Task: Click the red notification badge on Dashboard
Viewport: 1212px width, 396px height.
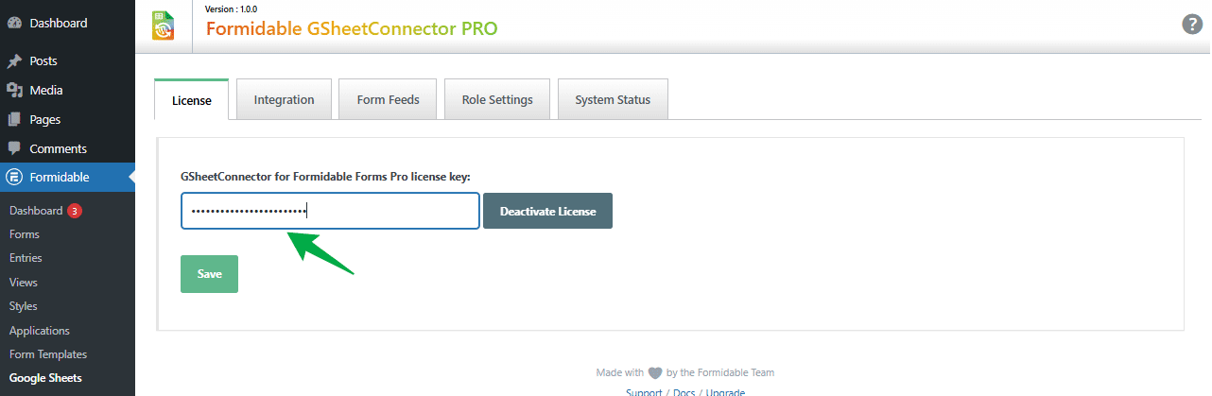Action: (75, 211)
